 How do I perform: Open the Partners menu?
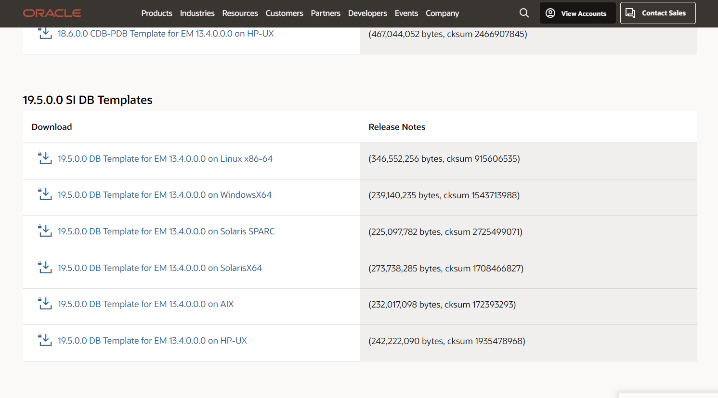click(326, 13)
